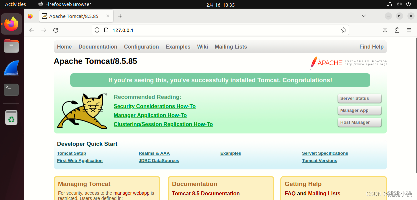Open the manager webapp link
Image resolution: width=417 pixels, height=200 pixels.
tap(131, 193)
